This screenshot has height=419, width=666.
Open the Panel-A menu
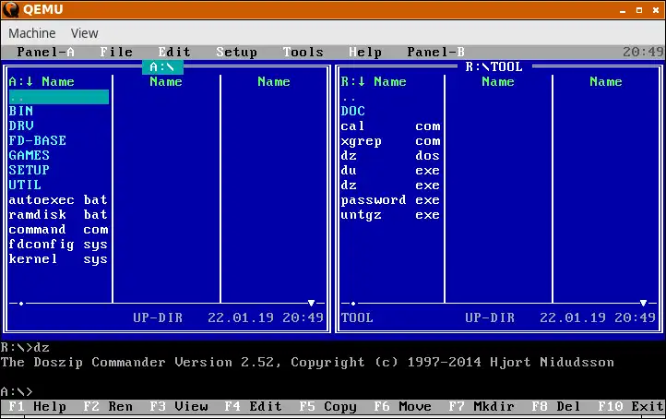coord(45,52)
